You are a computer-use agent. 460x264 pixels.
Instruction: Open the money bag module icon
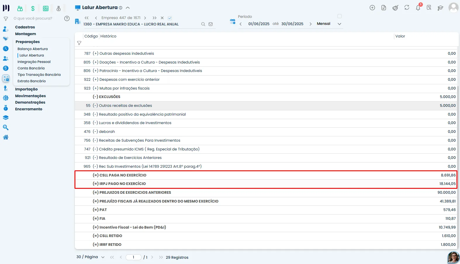58,8
